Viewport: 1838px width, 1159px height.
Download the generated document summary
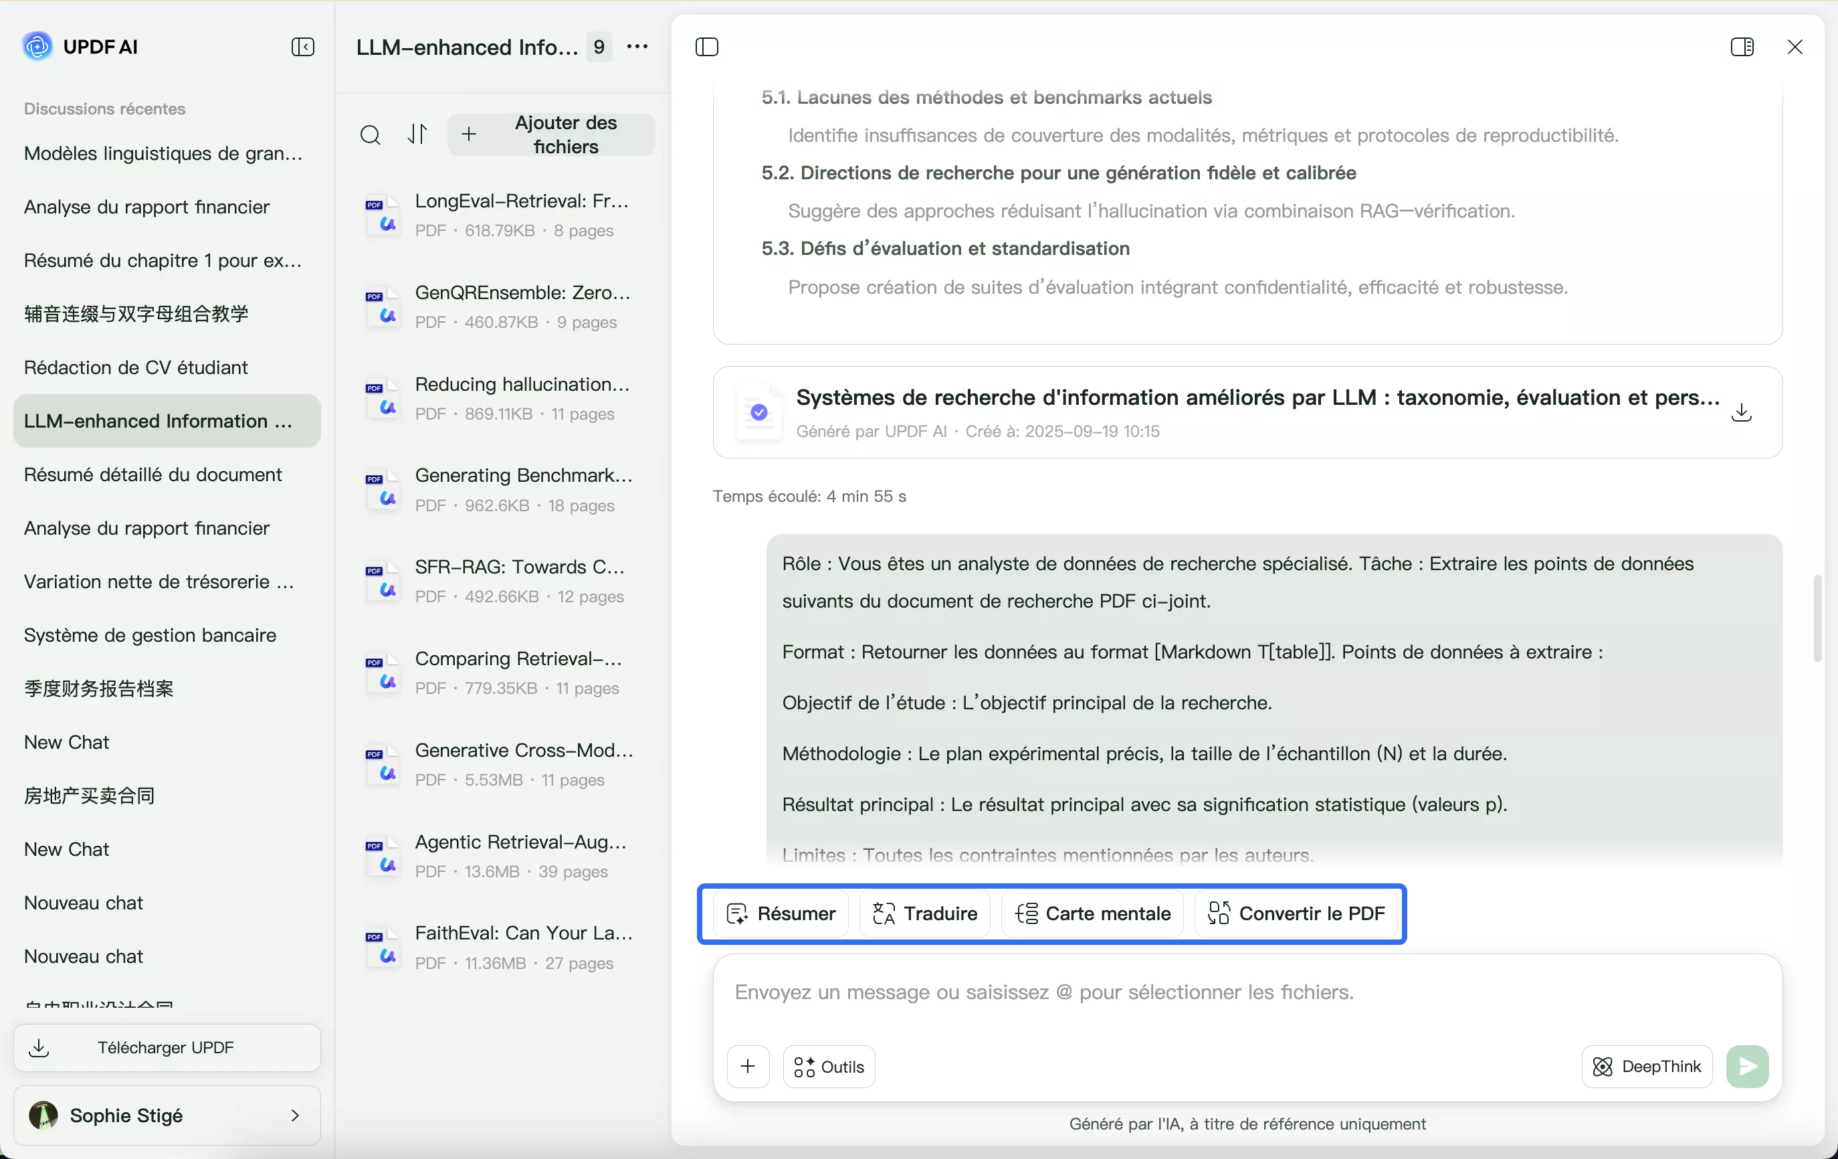1742,412
